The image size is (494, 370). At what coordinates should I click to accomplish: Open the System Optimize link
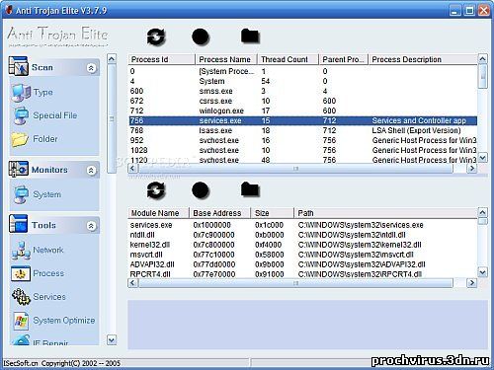64,321
